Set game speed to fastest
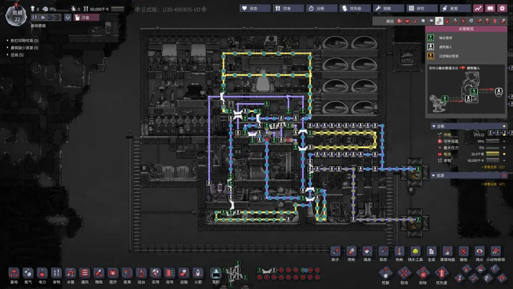The width and height of the screenshot is (513, 289). tap(58, 17)
